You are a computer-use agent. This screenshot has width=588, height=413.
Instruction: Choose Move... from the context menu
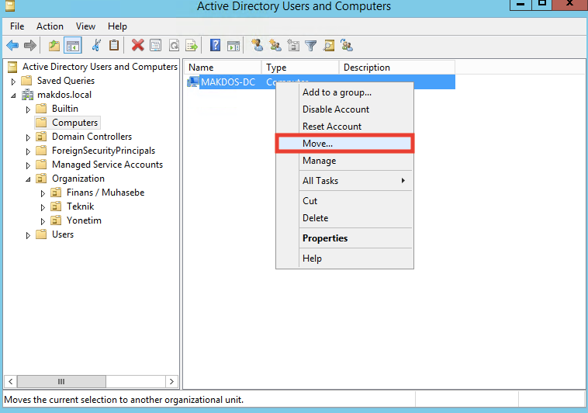click(344, 144)
